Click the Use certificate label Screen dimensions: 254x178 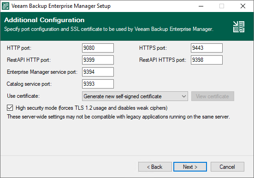pyautogui.click(x=23, y=96)
